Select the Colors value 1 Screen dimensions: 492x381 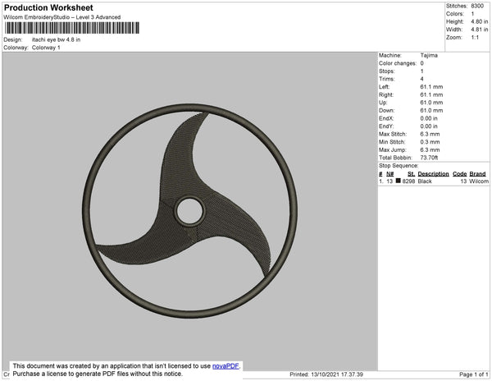[x=472, y=14]
